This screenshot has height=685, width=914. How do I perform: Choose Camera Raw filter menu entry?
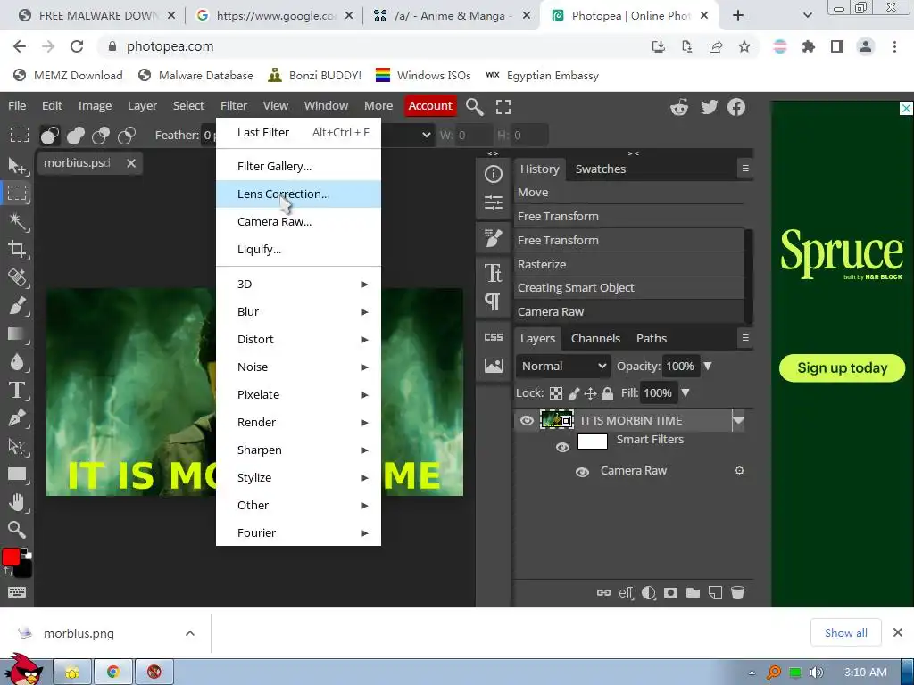point(298,221)
